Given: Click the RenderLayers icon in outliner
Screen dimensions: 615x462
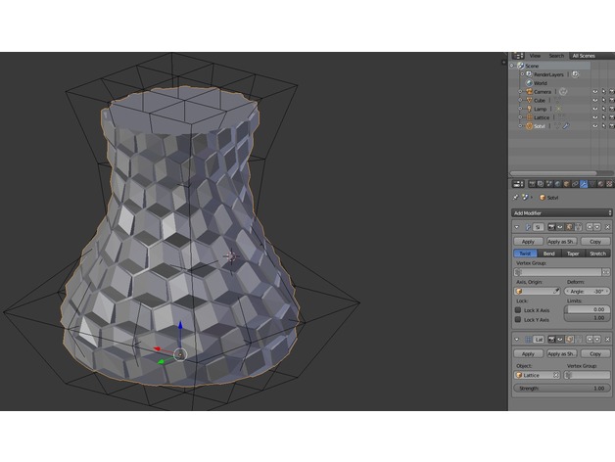Looking at the screenshot, I should tap(527, 73).
